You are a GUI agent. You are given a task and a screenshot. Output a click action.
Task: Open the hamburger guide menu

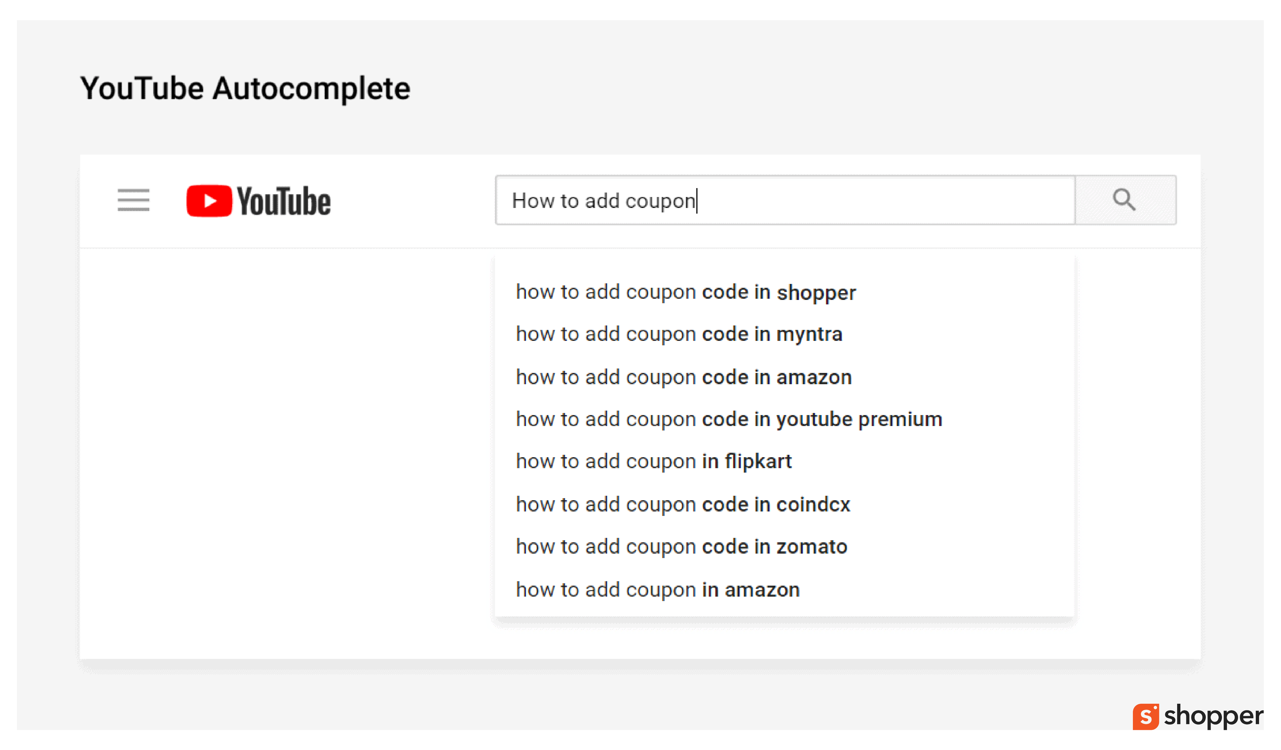(x=133, y=200)
